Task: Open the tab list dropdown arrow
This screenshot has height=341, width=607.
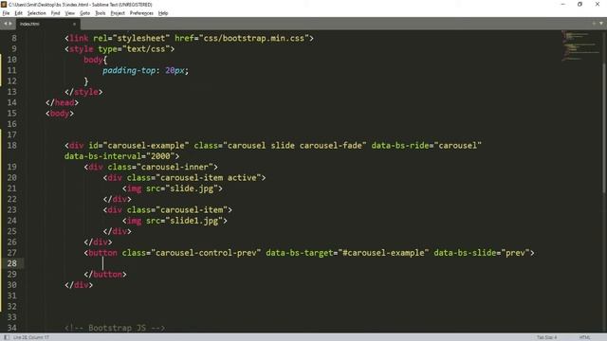Action: (x=601, y=24)
